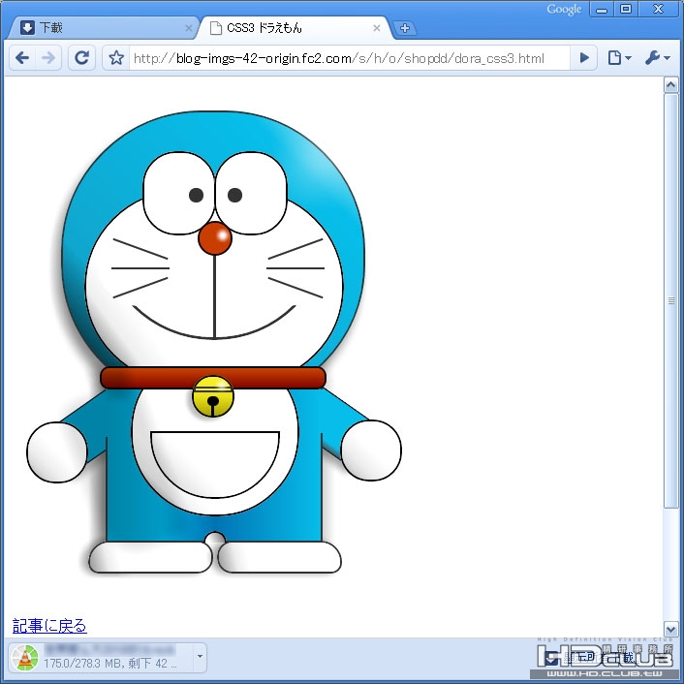Maximize the Chrome window

[x=626, y=10]
